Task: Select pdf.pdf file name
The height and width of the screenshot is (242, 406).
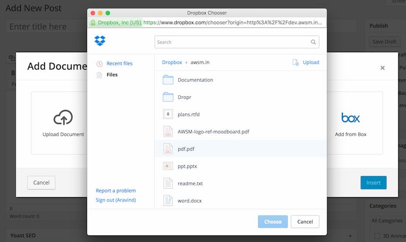Action: point(186,149)
